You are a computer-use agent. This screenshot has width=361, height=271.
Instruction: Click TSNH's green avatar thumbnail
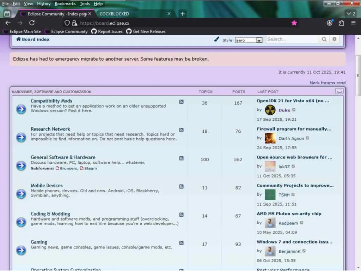pyautogui.click(x=270, y=194)
